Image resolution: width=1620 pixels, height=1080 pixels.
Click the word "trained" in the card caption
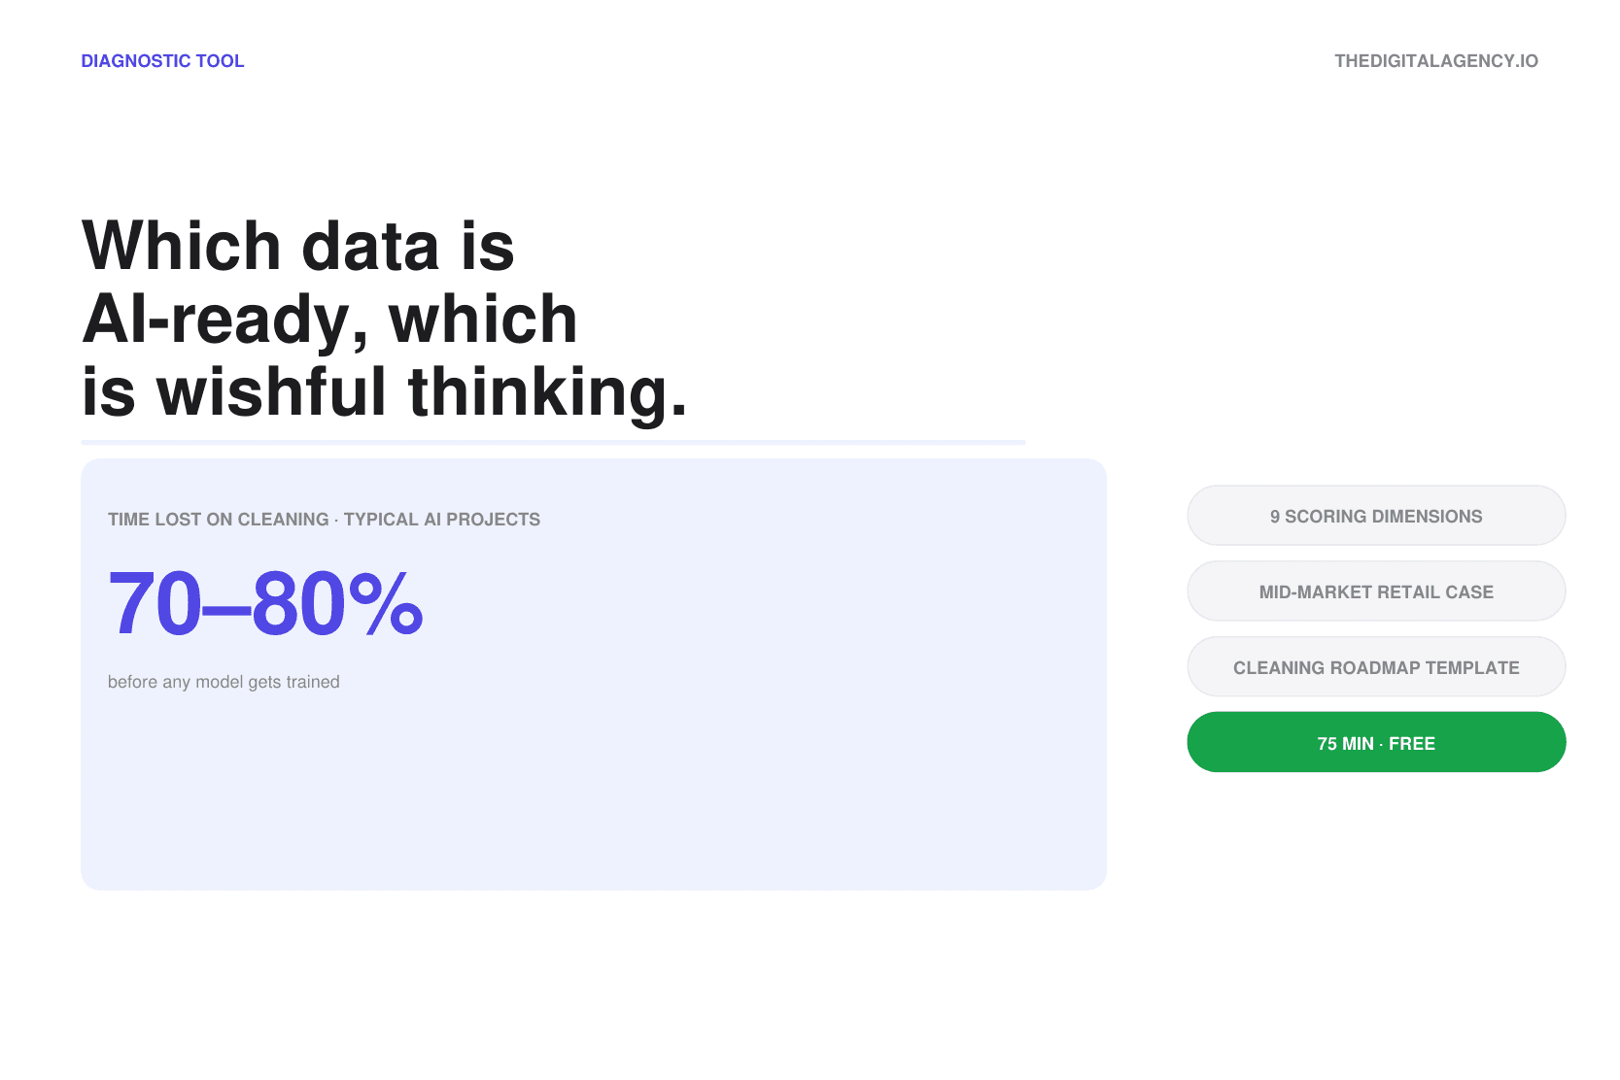pos(313,682)
